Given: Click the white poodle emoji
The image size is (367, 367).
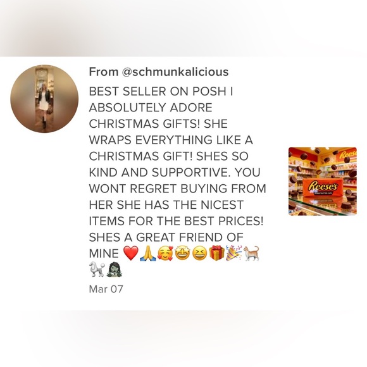Looking at the screenshot, I should point(97,269).
